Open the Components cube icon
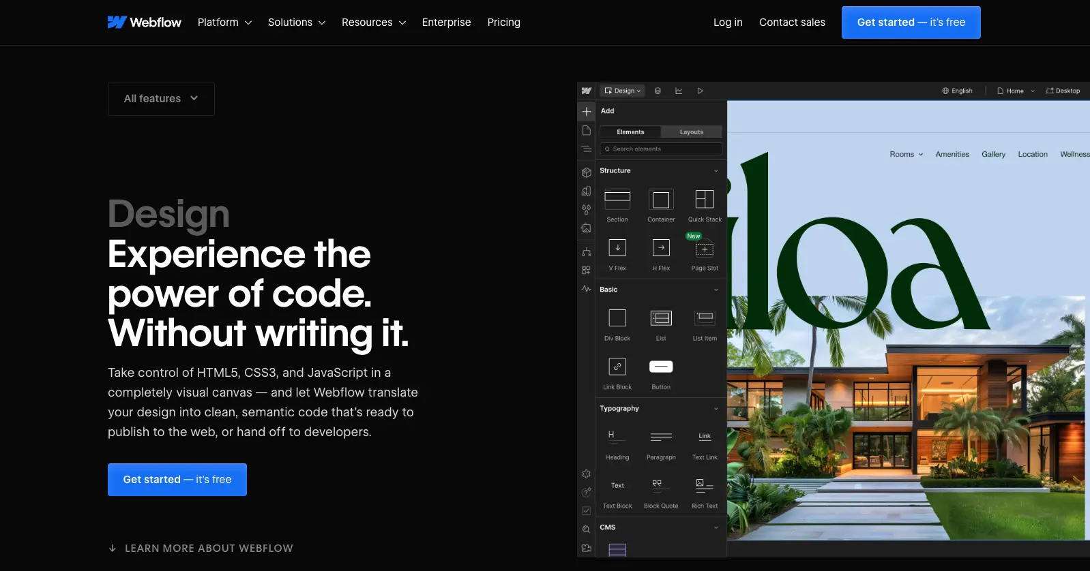Image resolution: width=1090 pixels, height=571 pixels. point(586,172)
